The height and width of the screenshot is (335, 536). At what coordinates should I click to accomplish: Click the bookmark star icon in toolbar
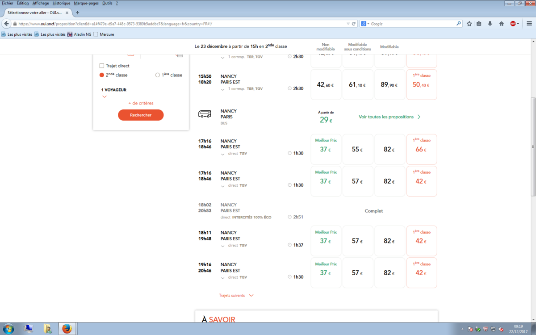[x=469, y=24]
